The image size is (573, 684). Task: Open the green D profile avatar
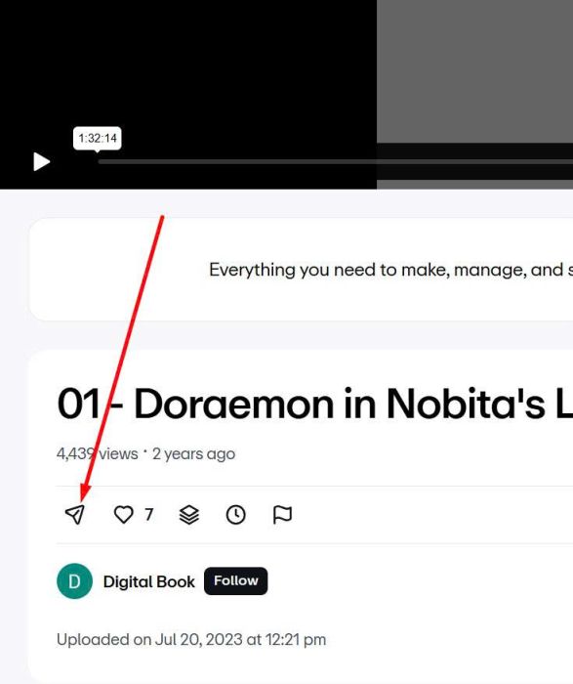[x=74, y=581]
